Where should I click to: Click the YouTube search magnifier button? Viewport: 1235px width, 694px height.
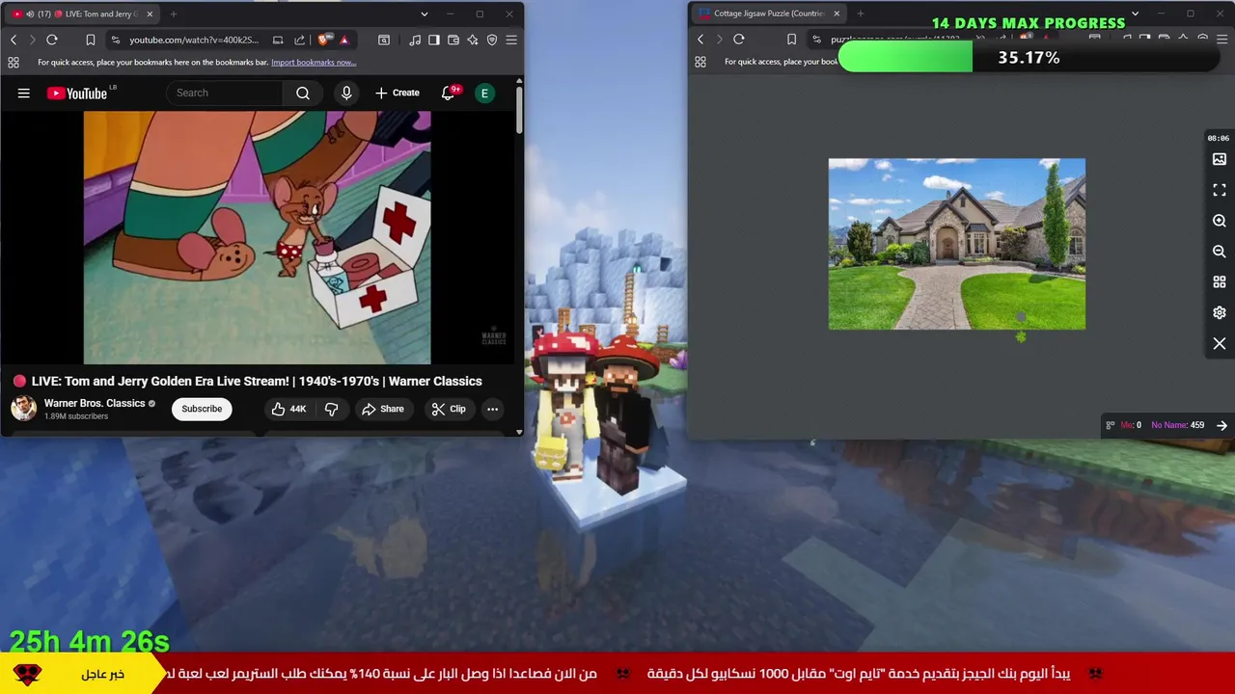click(303, 93)
